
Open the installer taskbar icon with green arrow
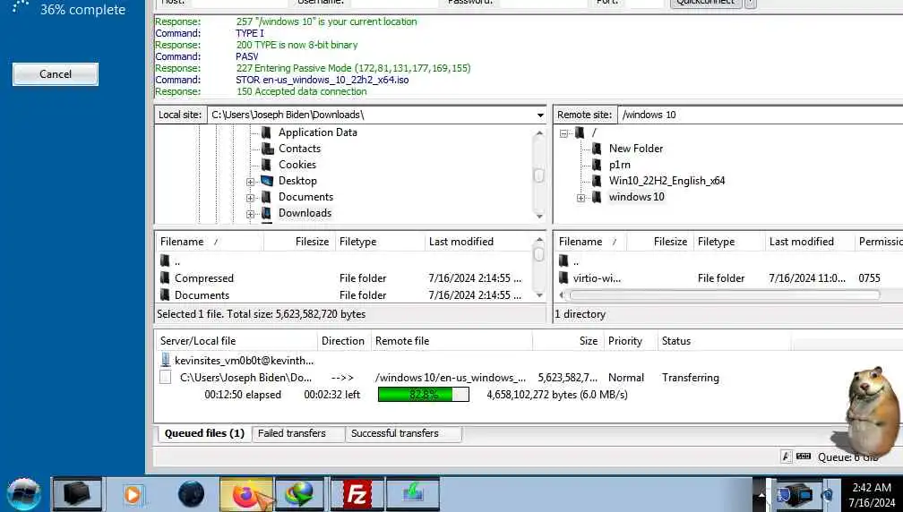point(413,494)
